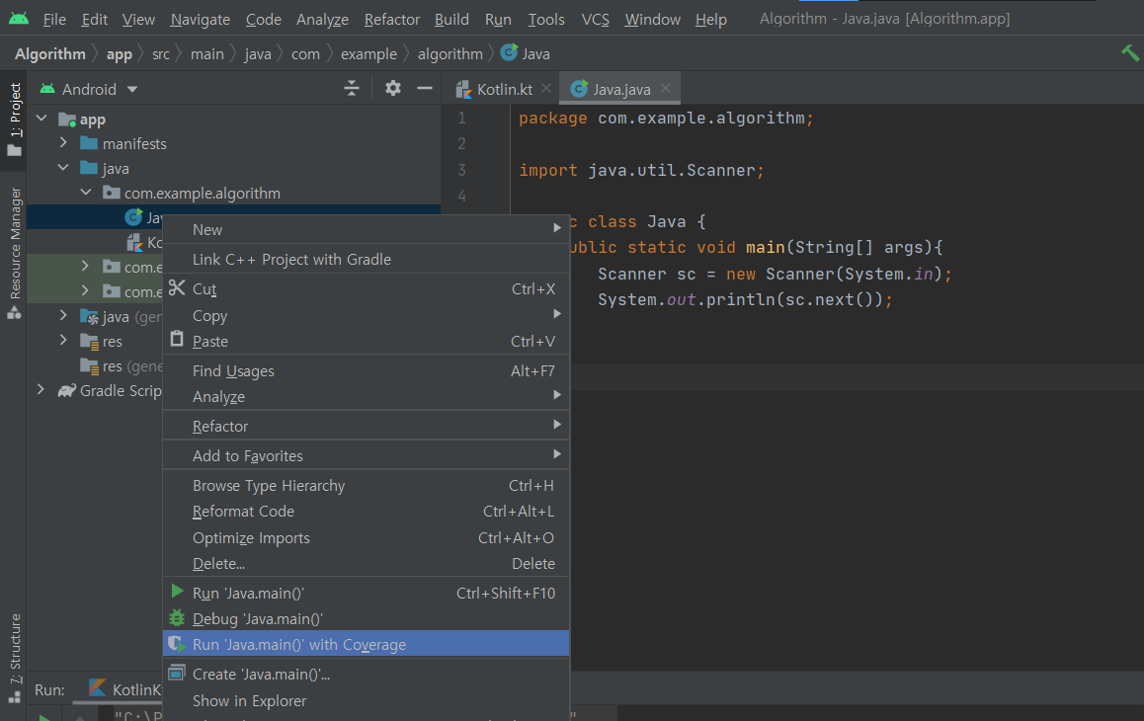
Task: Choose Show in Explorer
Action: tap(367, 700)
